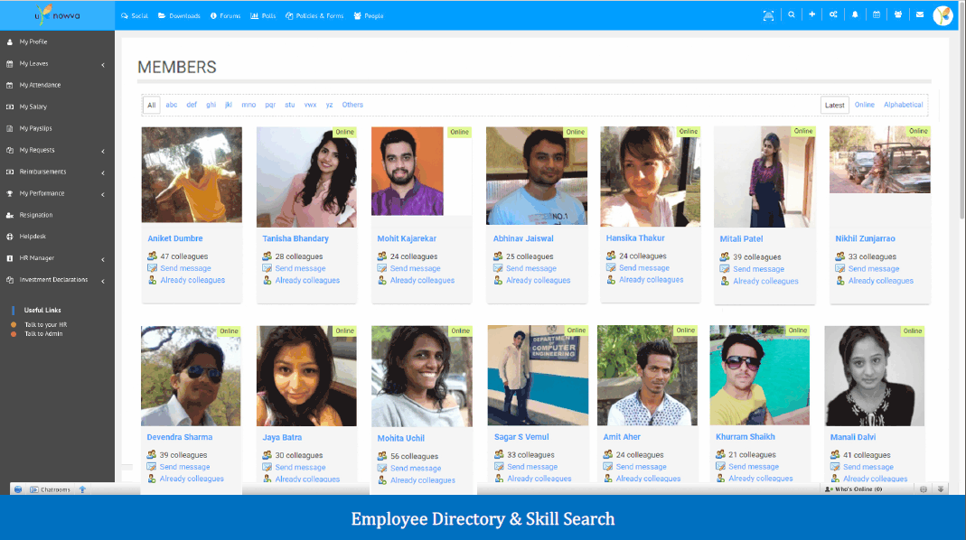Open search with the magnifier icon
This screenshot has height=540, width=966.
pos(791,15)
